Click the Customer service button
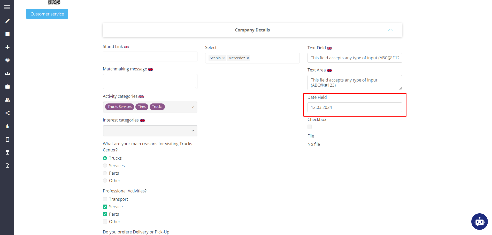The height and width of the screenshot is (235, 492). [x=47, y=14]
